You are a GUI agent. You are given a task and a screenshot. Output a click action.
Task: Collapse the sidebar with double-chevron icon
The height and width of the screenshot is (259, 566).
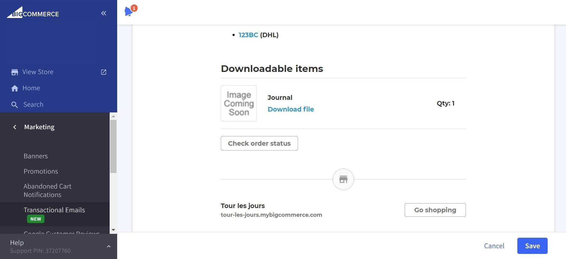(104, 13)
